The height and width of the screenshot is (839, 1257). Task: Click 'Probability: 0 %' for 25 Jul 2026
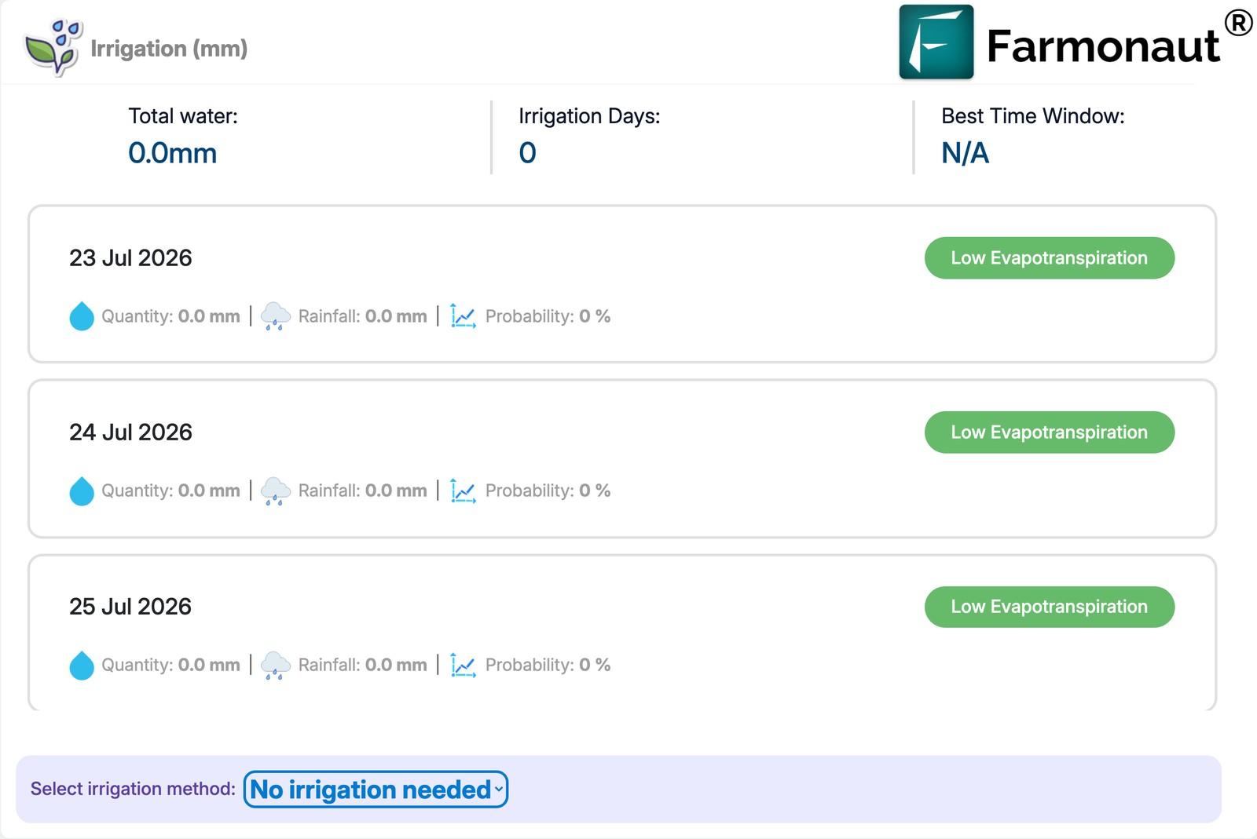click(x=548, y=665)
